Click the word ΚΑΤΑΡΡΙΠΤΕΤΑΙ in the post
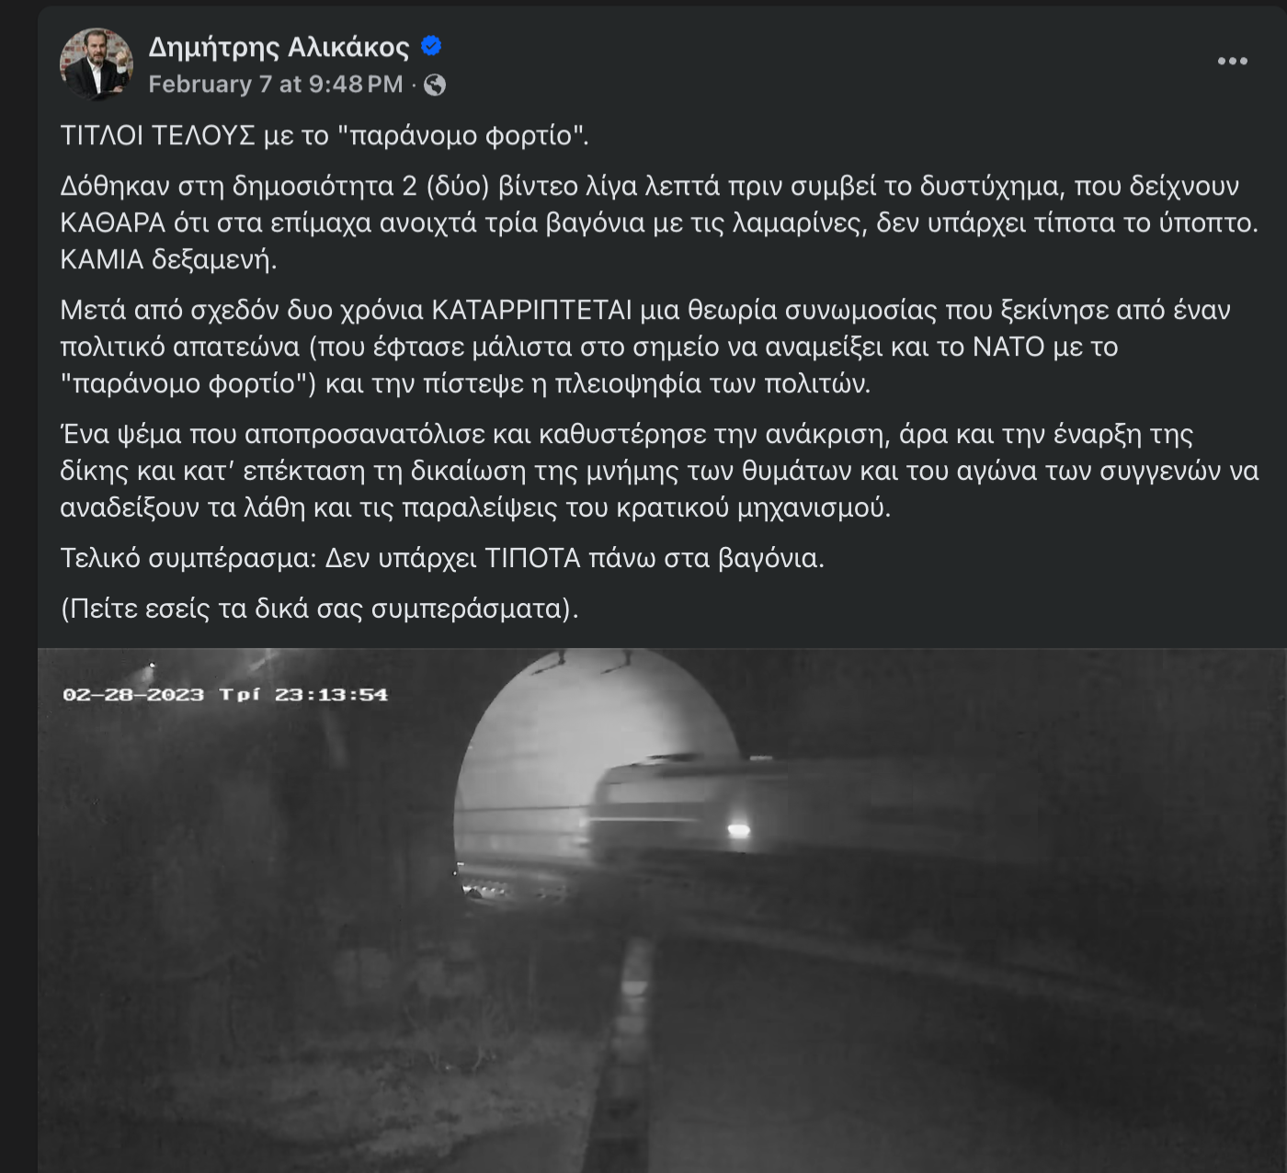 tap(532, 310)
